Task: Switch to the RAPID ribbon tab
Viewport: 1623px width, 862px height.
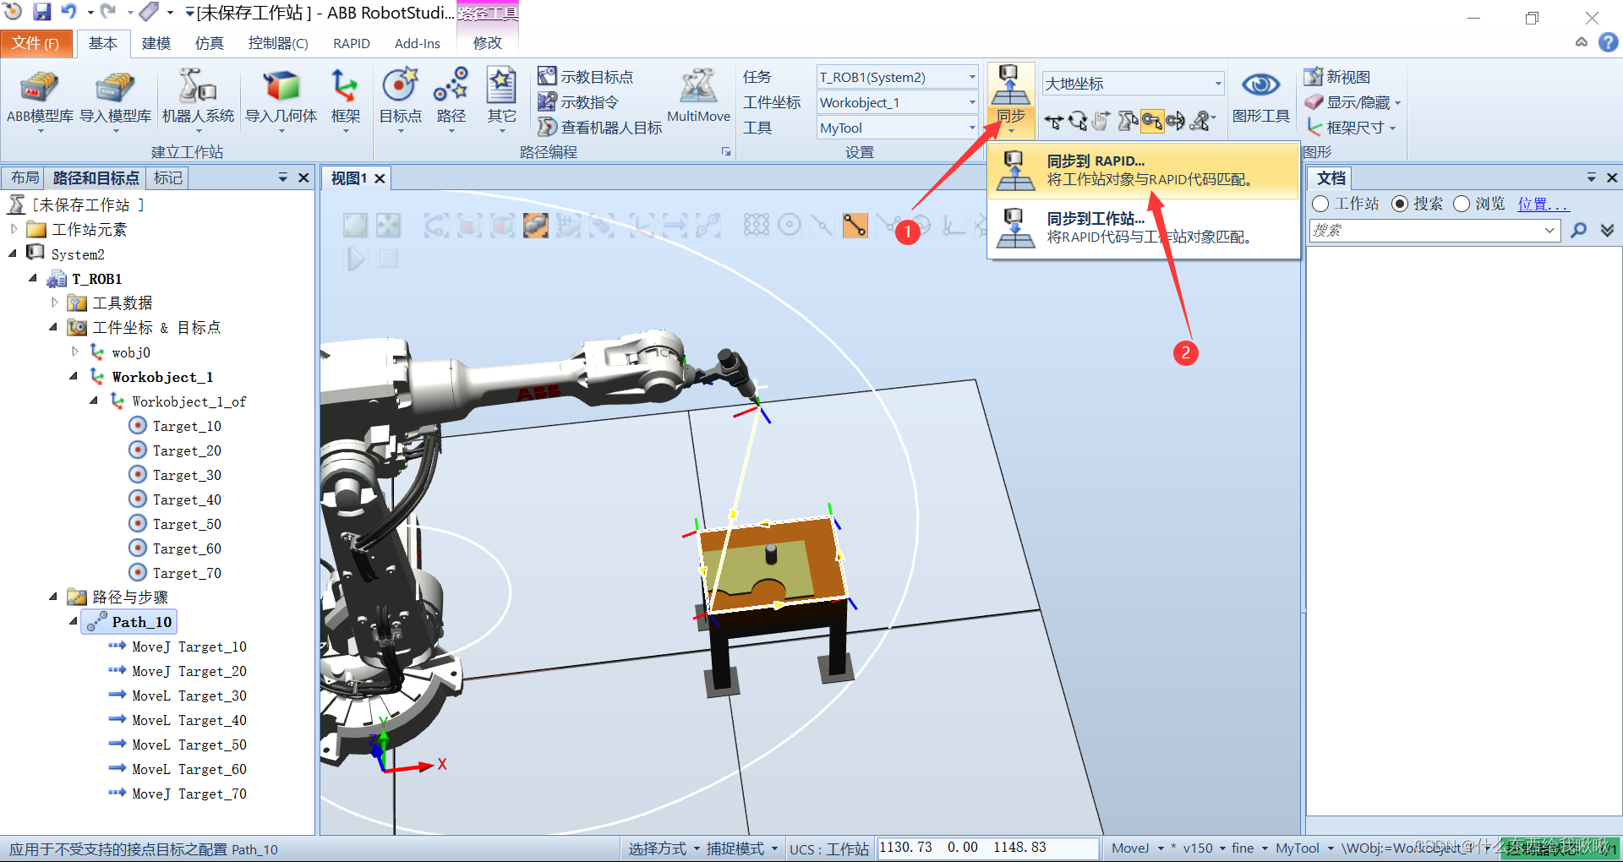Action: [x=352, y=43]
